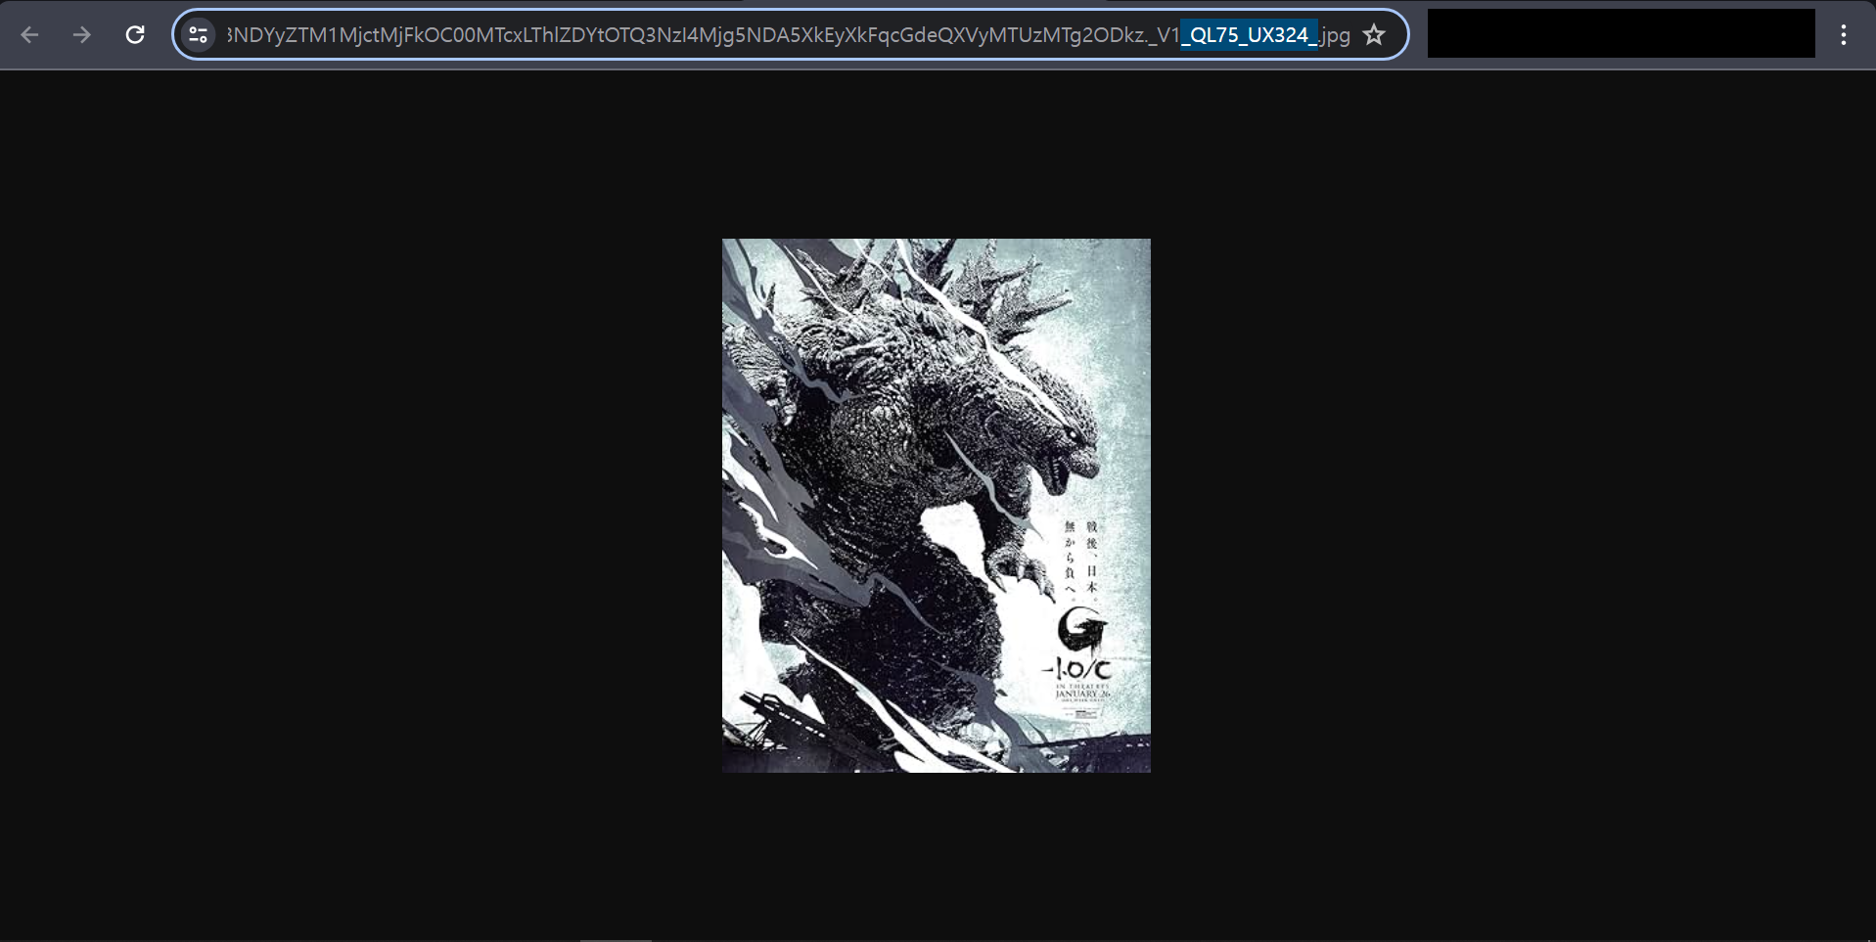Click the Godzilla Minus One poster image
Viewport: 1876px width, 942px height.
[x=937, y=506]
